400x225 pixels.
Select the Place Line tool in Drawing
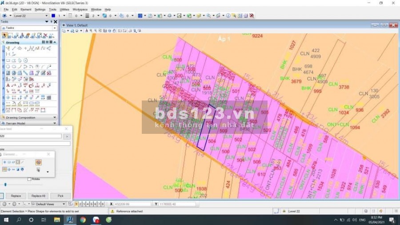click(14, 48)
